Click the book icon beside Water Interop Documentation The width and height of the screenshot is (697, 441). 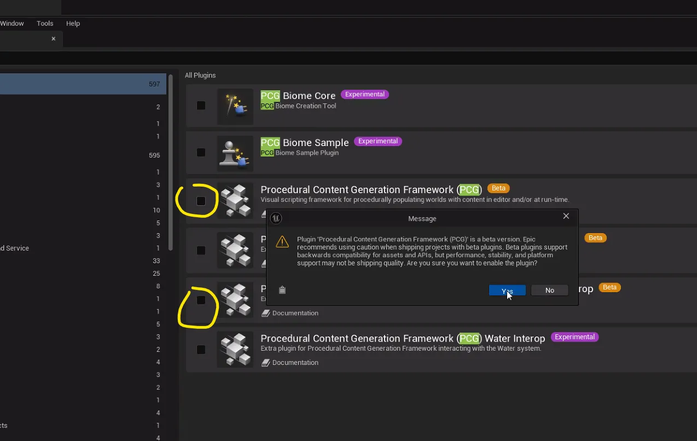[266, 362]
